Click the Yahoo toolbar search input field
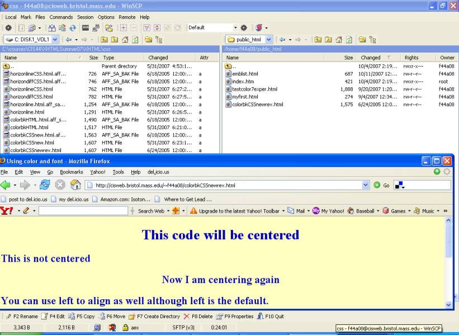The image size is (459, 335). tap(83, 211)
